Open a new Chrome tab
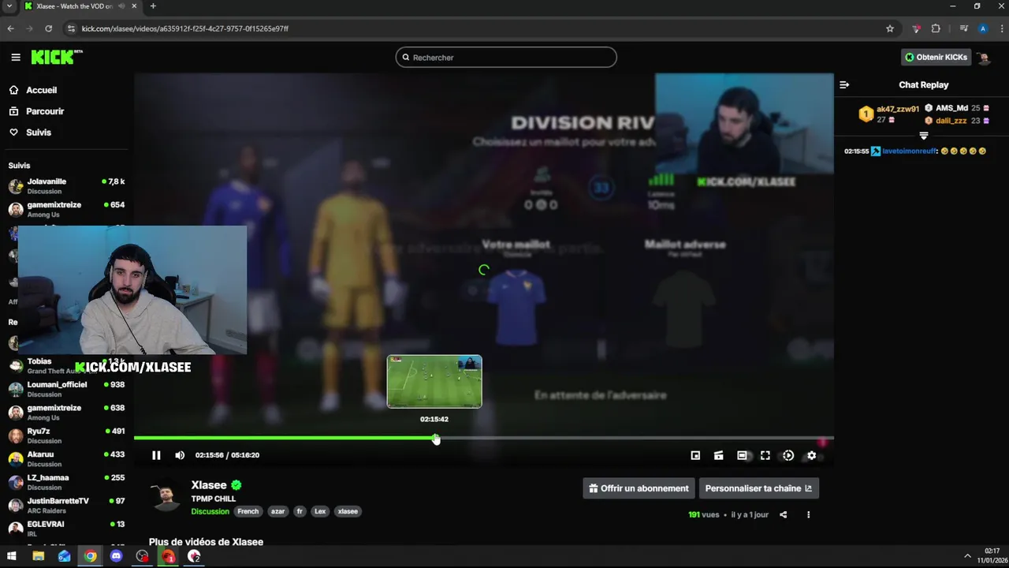Viewport: 1009px width, 568px height. click(153, 6)
